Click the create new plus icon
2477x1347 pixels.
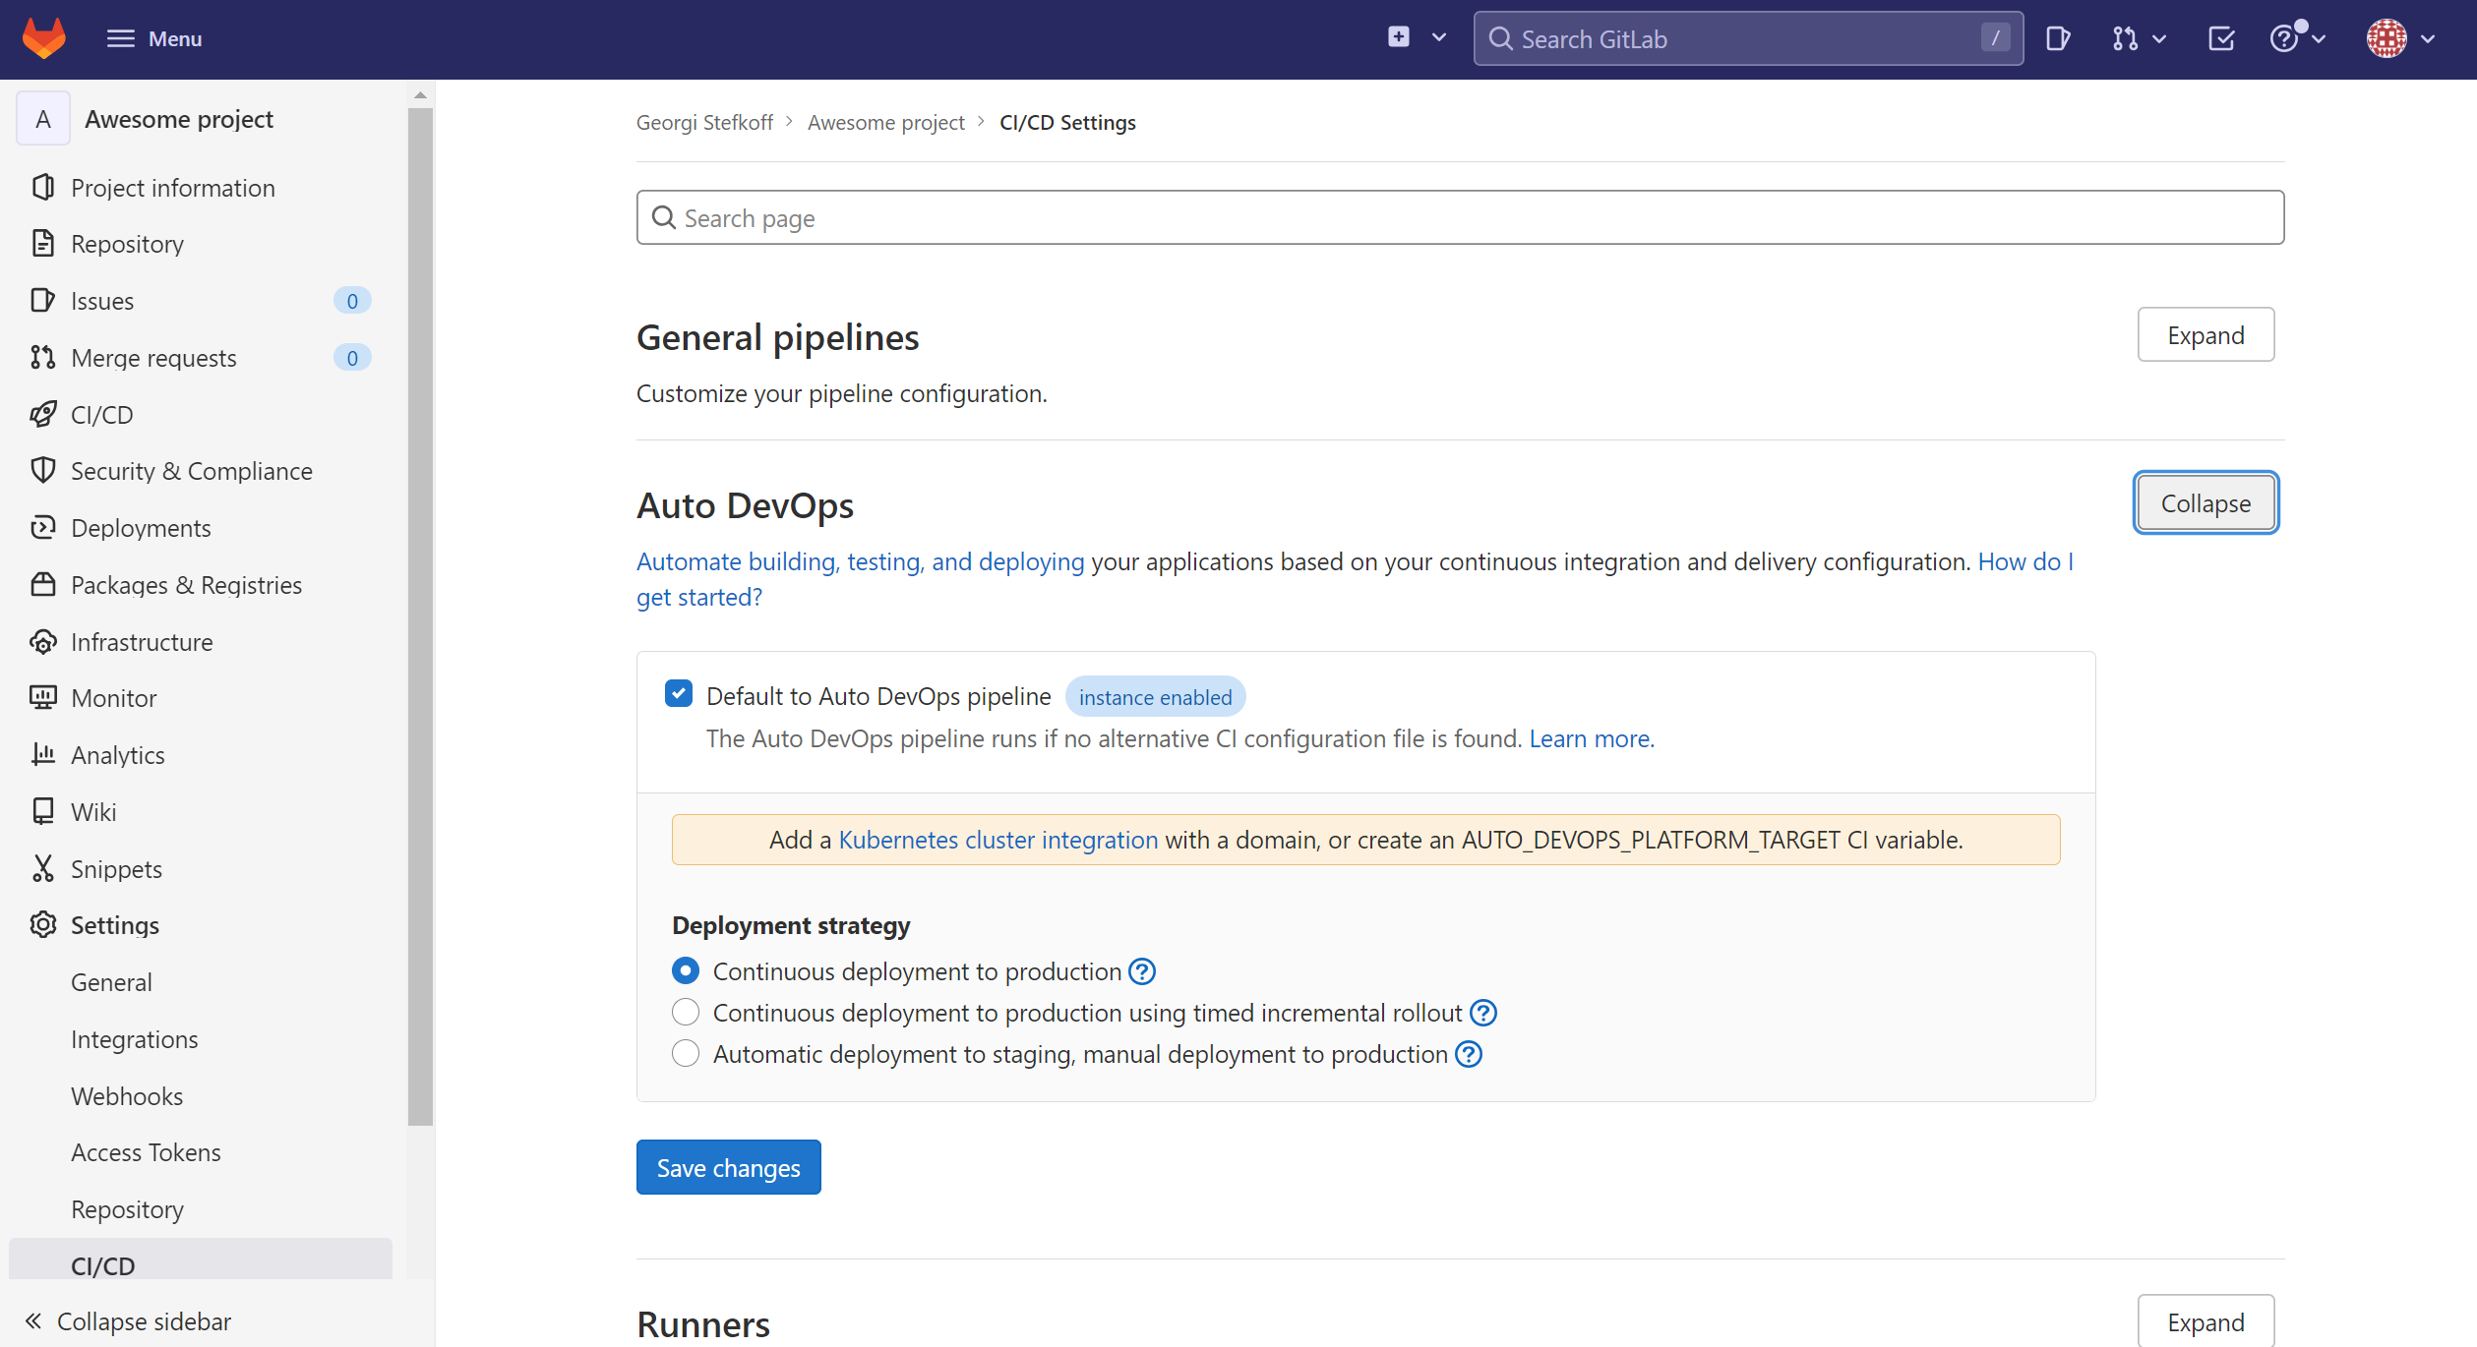pyautogui.click(x=1398, y=37)
